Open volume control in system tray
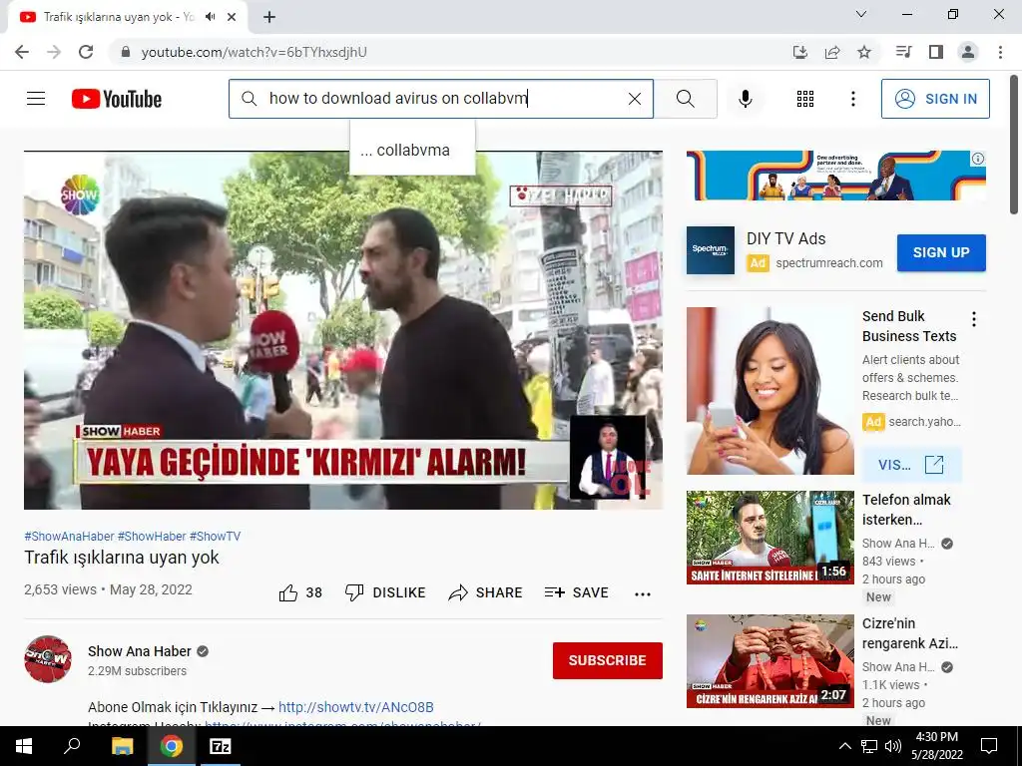This screenshot has height=766, width=1022. tap(893, 746)
